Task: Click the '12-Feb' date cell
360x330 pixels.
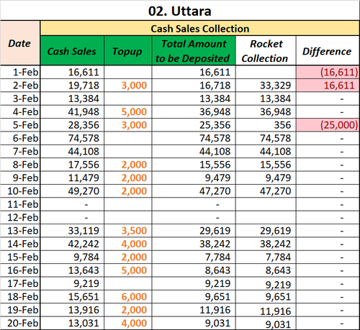Action: (20, 217)
